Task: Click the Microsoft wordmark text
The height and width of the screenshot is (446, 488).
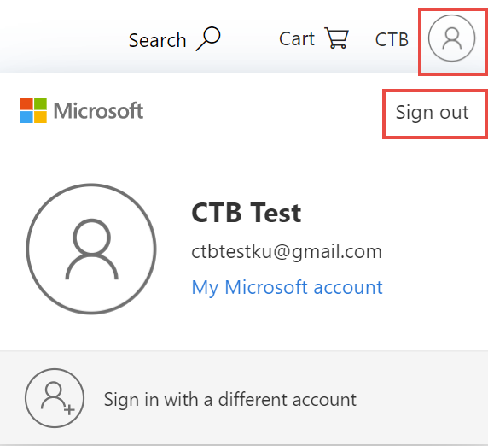Action: [98, 110]
